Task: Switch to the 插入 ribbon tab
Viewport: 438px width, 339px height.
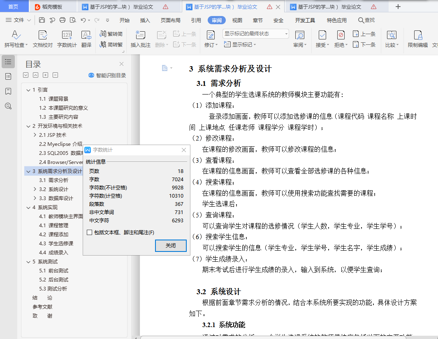Action: 145,21
